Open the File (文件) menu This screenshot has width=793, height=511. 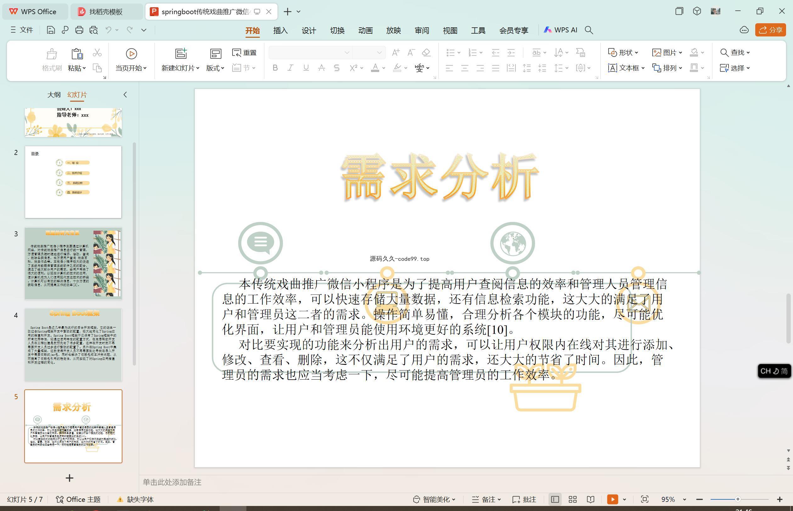[22, 30]
